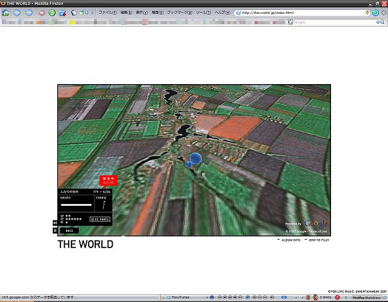Click FoxyTunes stop button
This screenshot has height=302, width=388.
coord(235,297)
